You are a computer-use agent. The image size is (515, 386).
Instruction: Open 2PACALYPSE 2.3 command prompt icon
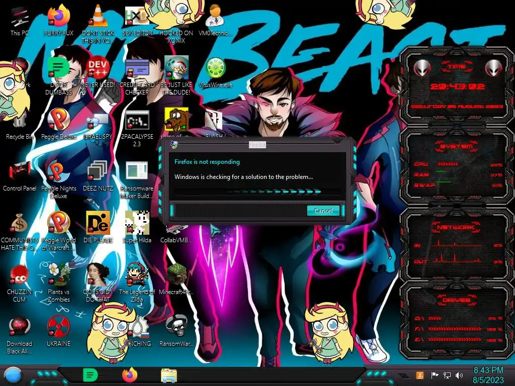(137, 128)
